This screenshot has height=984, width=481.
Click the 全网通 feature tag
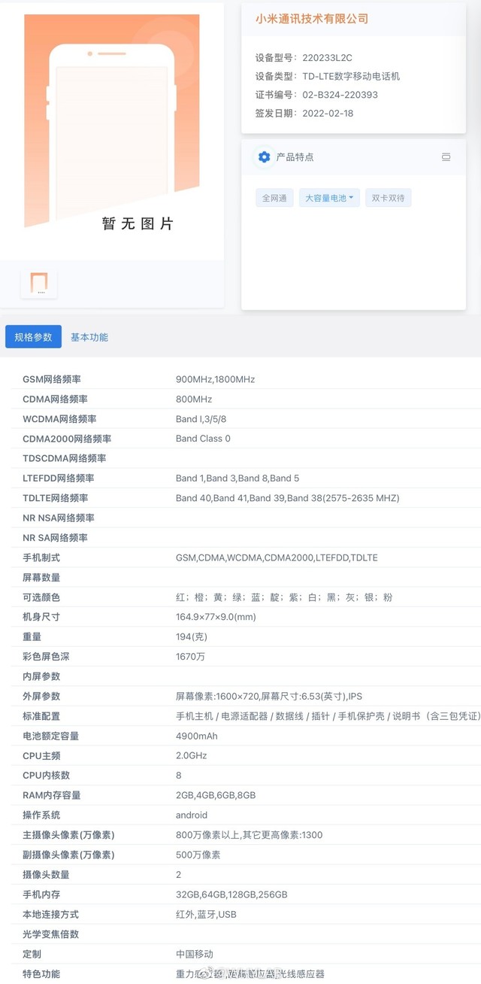pos(274,198)
